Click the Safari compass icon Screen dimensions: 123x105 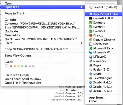(x=91, y=74)
